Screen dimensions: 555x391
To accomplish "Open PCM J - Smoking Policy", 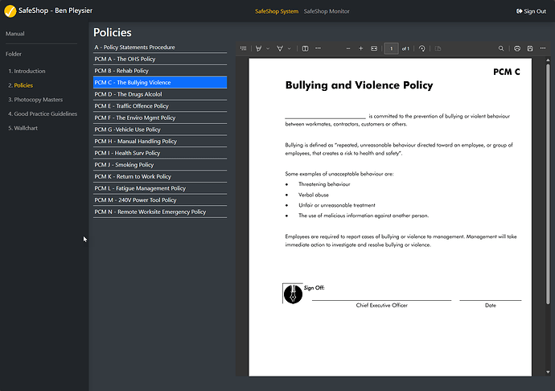I will click(x=160, y=165).
